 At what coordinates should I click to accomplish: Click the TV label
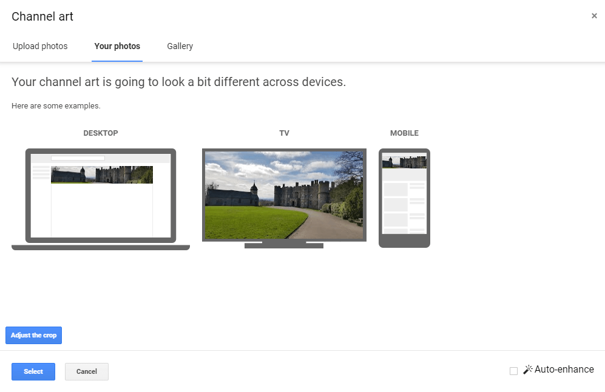(285, 133)
